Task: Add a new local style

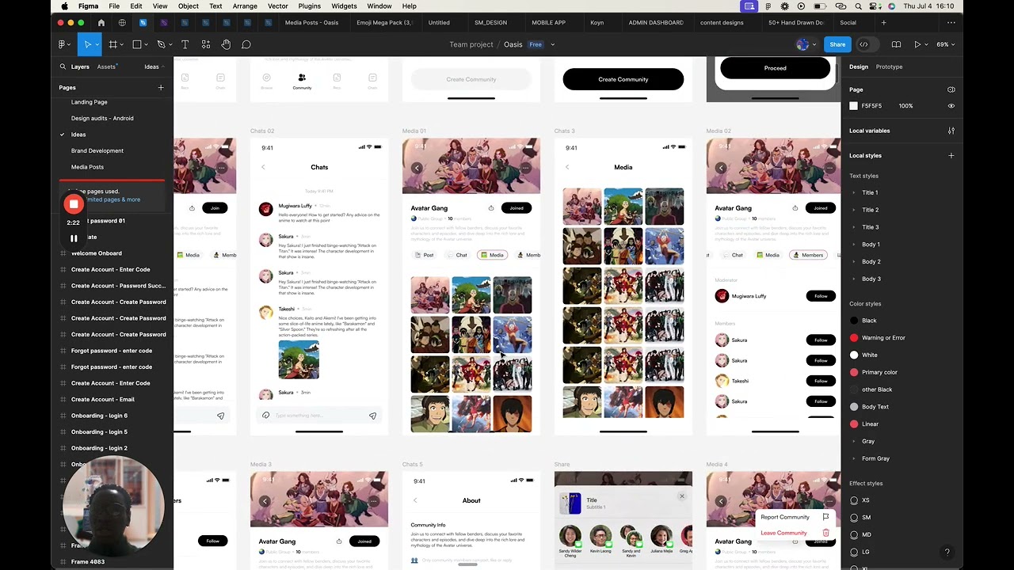Action: [951, 156]
